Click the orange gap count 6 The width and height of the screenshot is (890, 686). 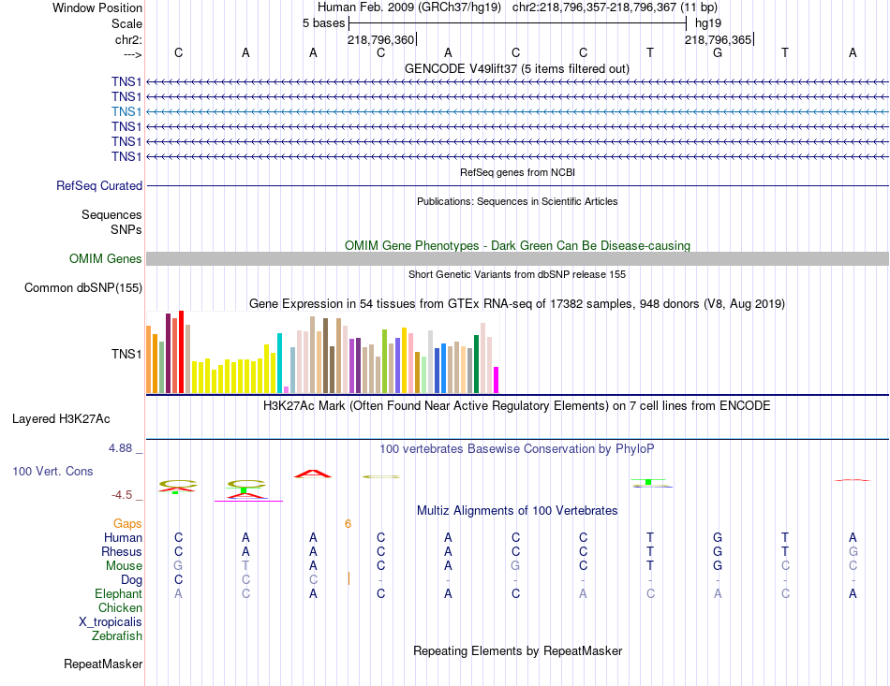348,524
